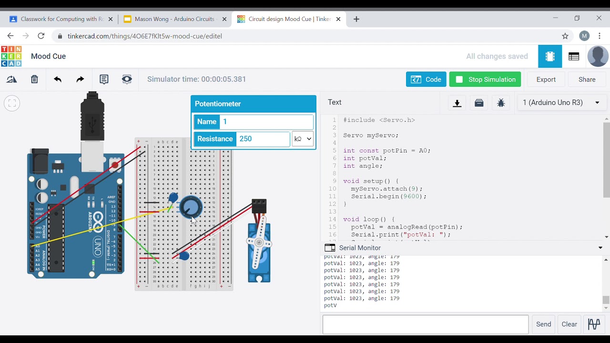Viewport: 610px width, 343px height.
Task: Collapse the Serial Monitor panel
Action: pos(600,248)
